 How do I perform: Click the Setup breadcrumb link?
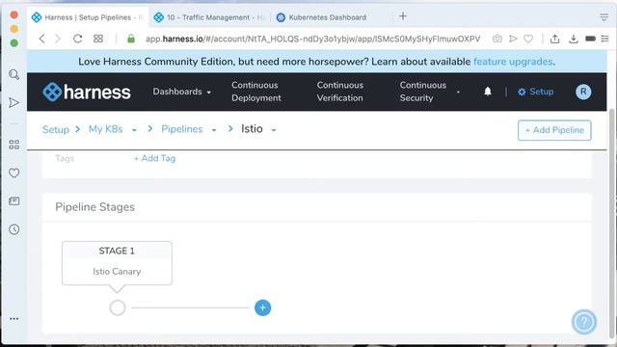[x=56, y=129]
